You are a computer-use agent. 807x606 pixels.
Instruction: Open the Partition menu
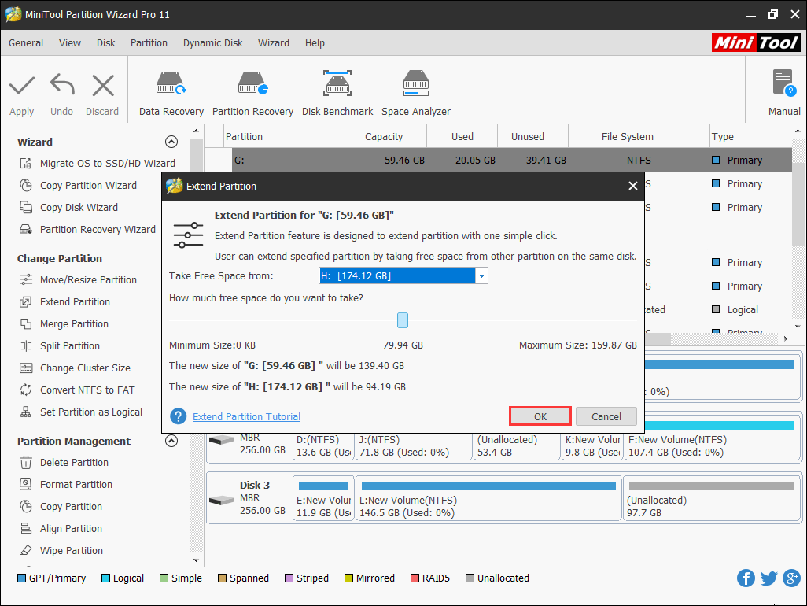coord(149,42)
